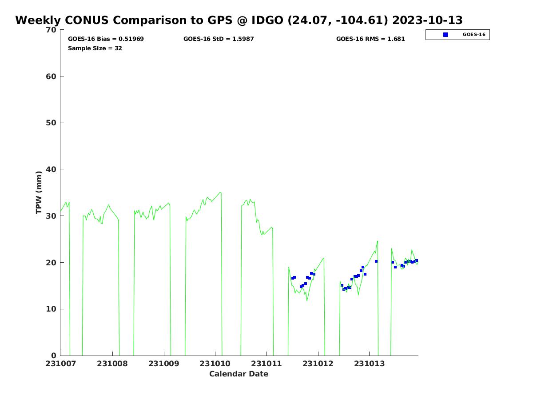Click the 231012 date tick label
Screen dimensions: 533x400
(318, 364)
